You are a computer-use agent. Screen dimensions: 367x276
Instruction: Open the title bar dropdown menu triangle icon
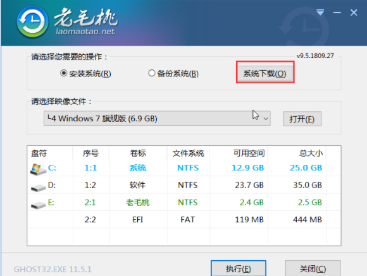[320, 13]
